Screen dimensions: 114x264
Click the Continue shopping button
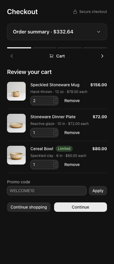click(x=29, y=207)
